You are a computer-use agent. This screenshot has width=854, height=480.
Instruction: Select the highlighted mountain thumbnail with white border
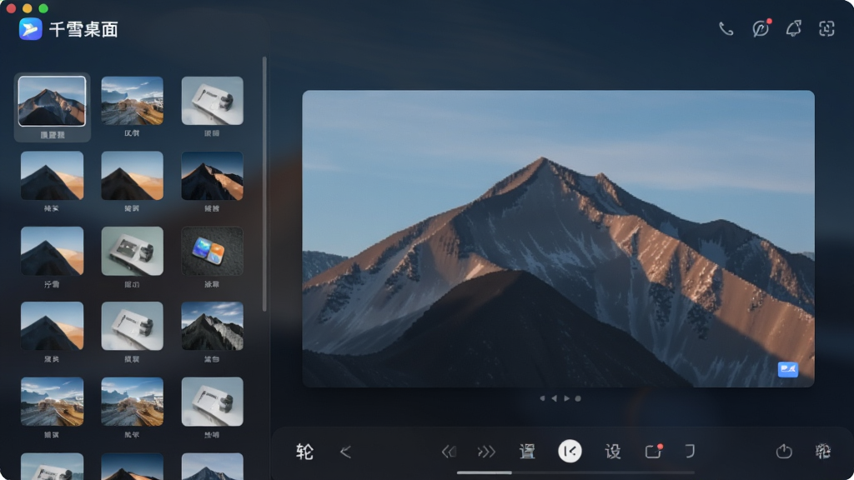[x=52, y=101]
